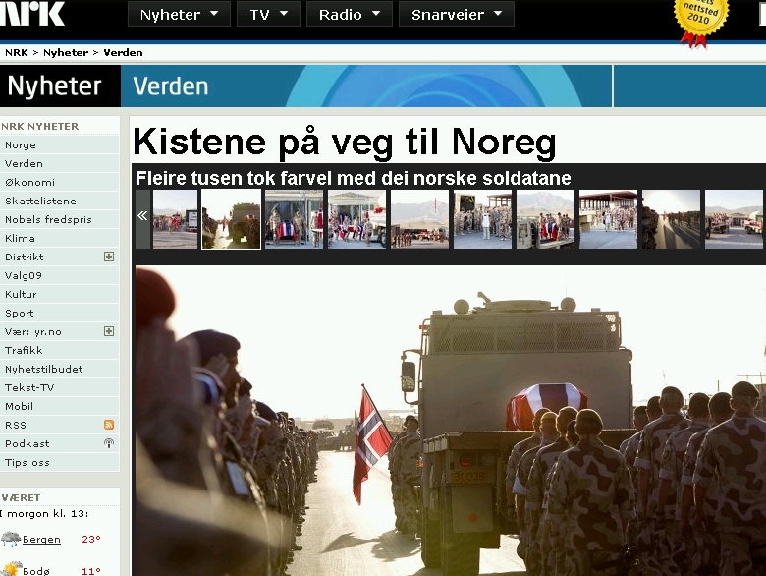Select eighth gallery thumbnail
766x576 pixels.
pyautogui.click(x=608, y=219)
